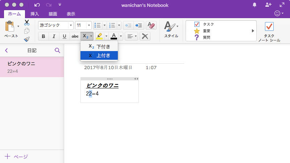Open the スタイル styles gallery
Image resolution: width=290 pixels, height=163 pixels.
point(171,30)
